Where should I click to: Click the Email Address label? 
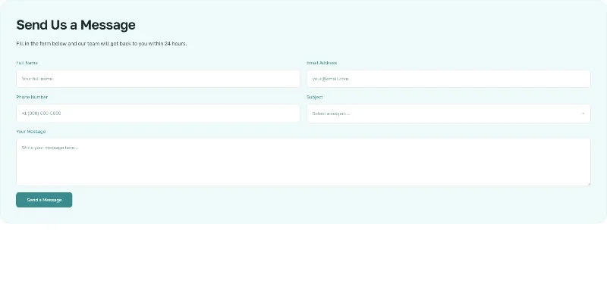(322, 63)
